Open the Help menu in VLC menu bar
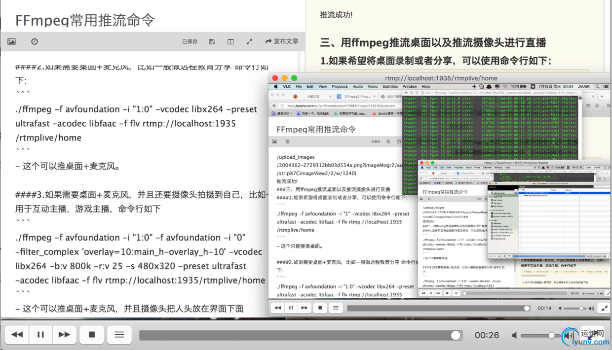The width and height of the screenshot is (612, 350). click(425, 86)
